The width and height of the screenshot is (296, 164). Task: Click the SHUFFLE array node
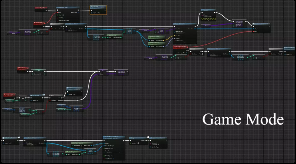click(x=121, y=72)
